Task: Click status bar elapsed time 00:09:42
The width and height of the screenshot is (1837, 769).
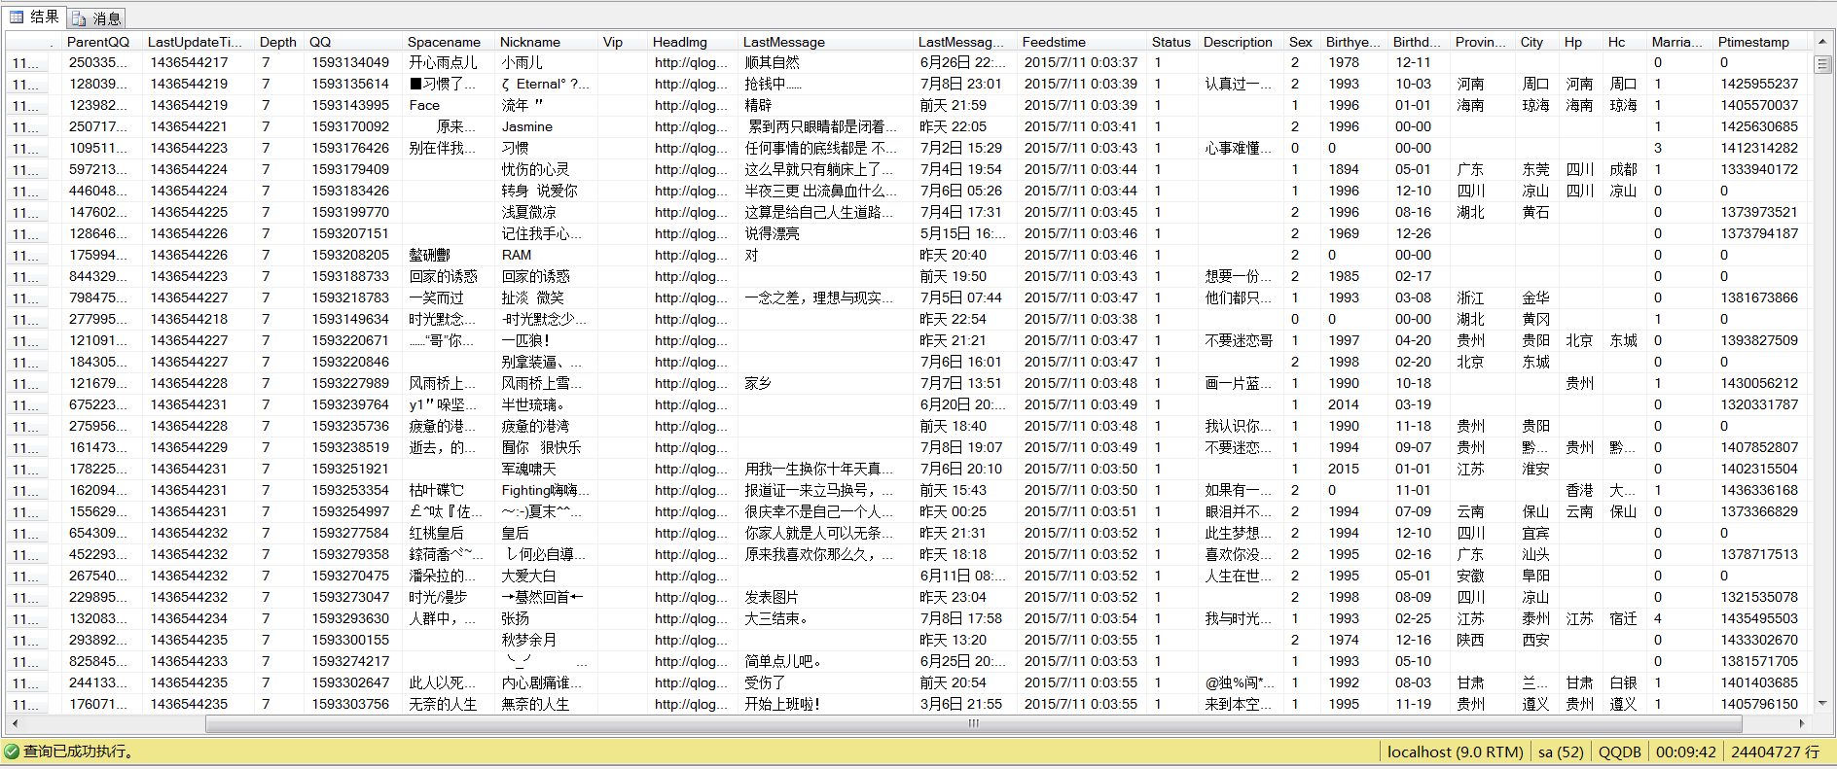Action: [1686, 752]
